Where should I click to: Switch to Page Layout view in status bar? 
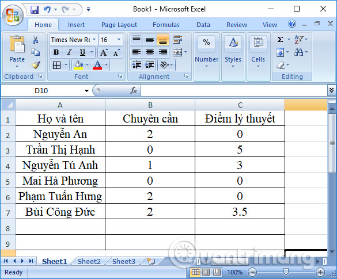point(206,272)
